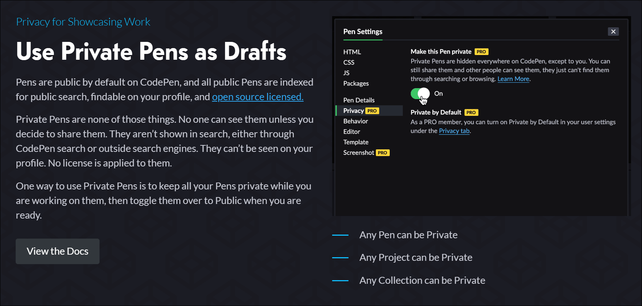Open the Template settings section
This screenshot has height=306, width=642.
pos(356,142)
